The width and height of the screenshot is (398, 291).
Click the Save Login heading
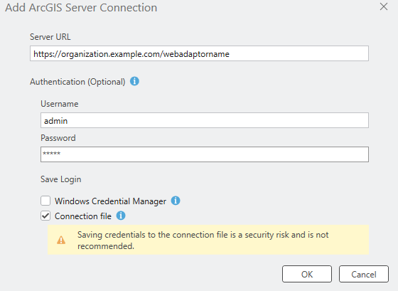tap(61, 179)
